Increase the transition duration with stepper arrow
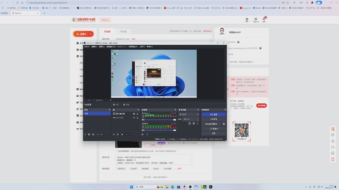This screenshot has width=339, height=190. click(197, 118)
